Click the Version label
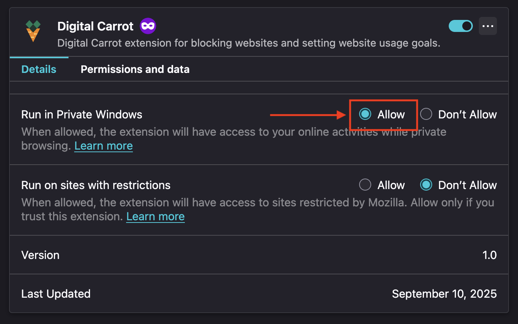The width and height of the screenshot is (518, 324). [x=40, y=255]
